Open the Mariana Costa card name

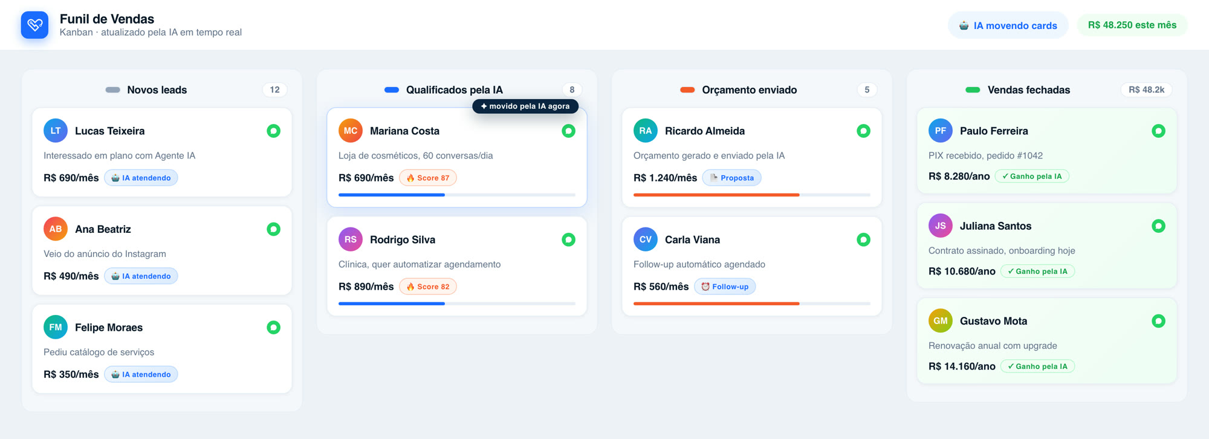tap(404, 131)
